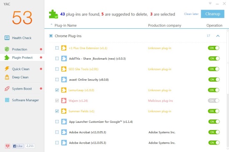Click the Wajam checkbox
Image resolution: width=229 pixels, height=152 pixels.
tap(57, 101)
